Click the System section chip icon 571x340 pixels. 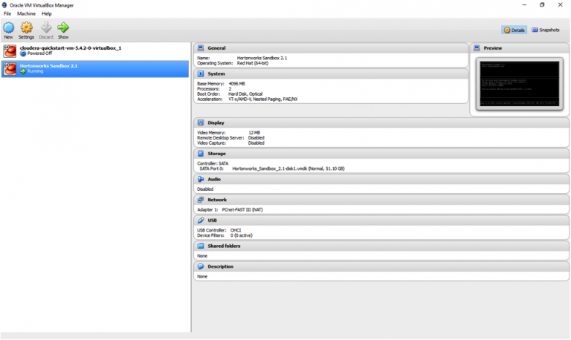pos(201,73)
